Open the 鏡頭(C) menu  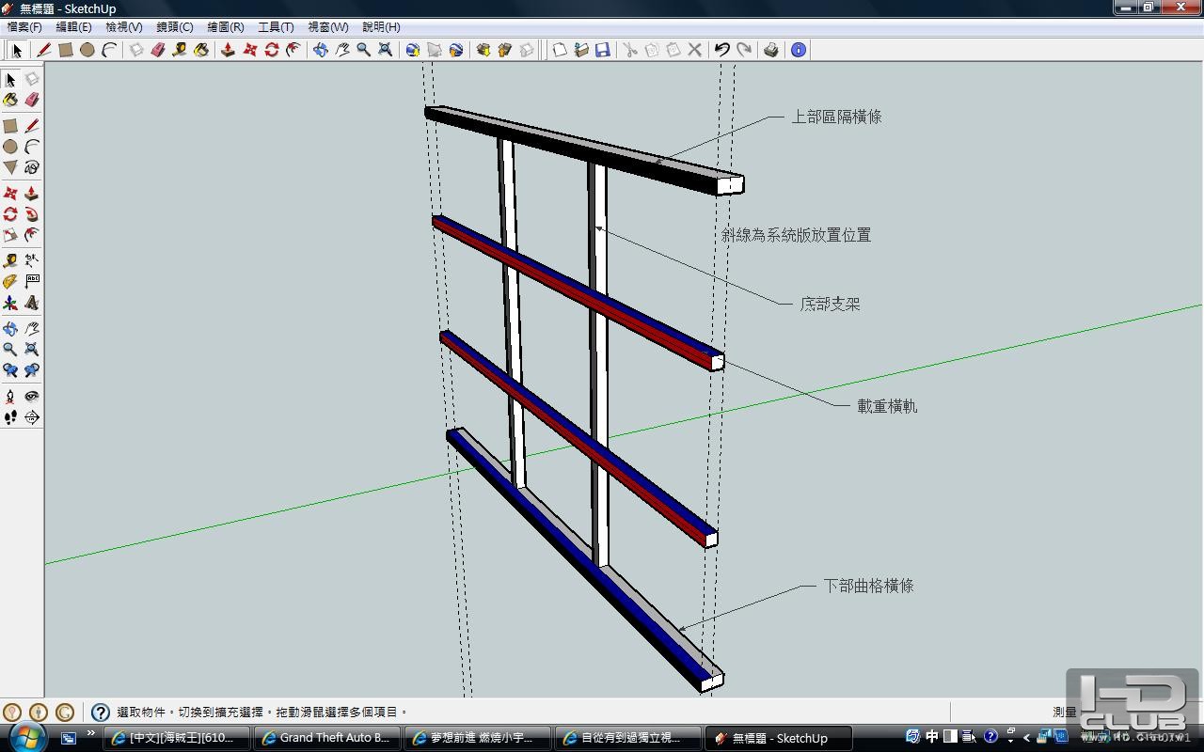click(x=174, y=27)
